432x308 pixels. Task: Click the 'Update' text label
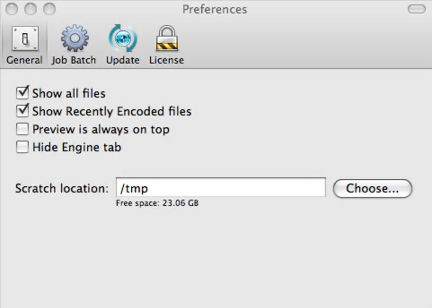point(123,60)
